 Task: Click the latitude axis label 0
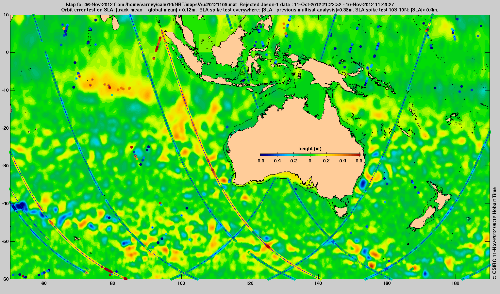(8, 52)
